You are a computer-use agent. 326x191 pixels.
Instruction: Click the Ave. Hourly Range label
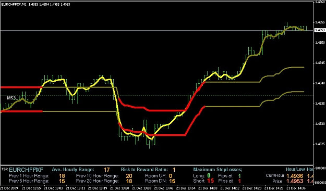(x=73, y=170)
